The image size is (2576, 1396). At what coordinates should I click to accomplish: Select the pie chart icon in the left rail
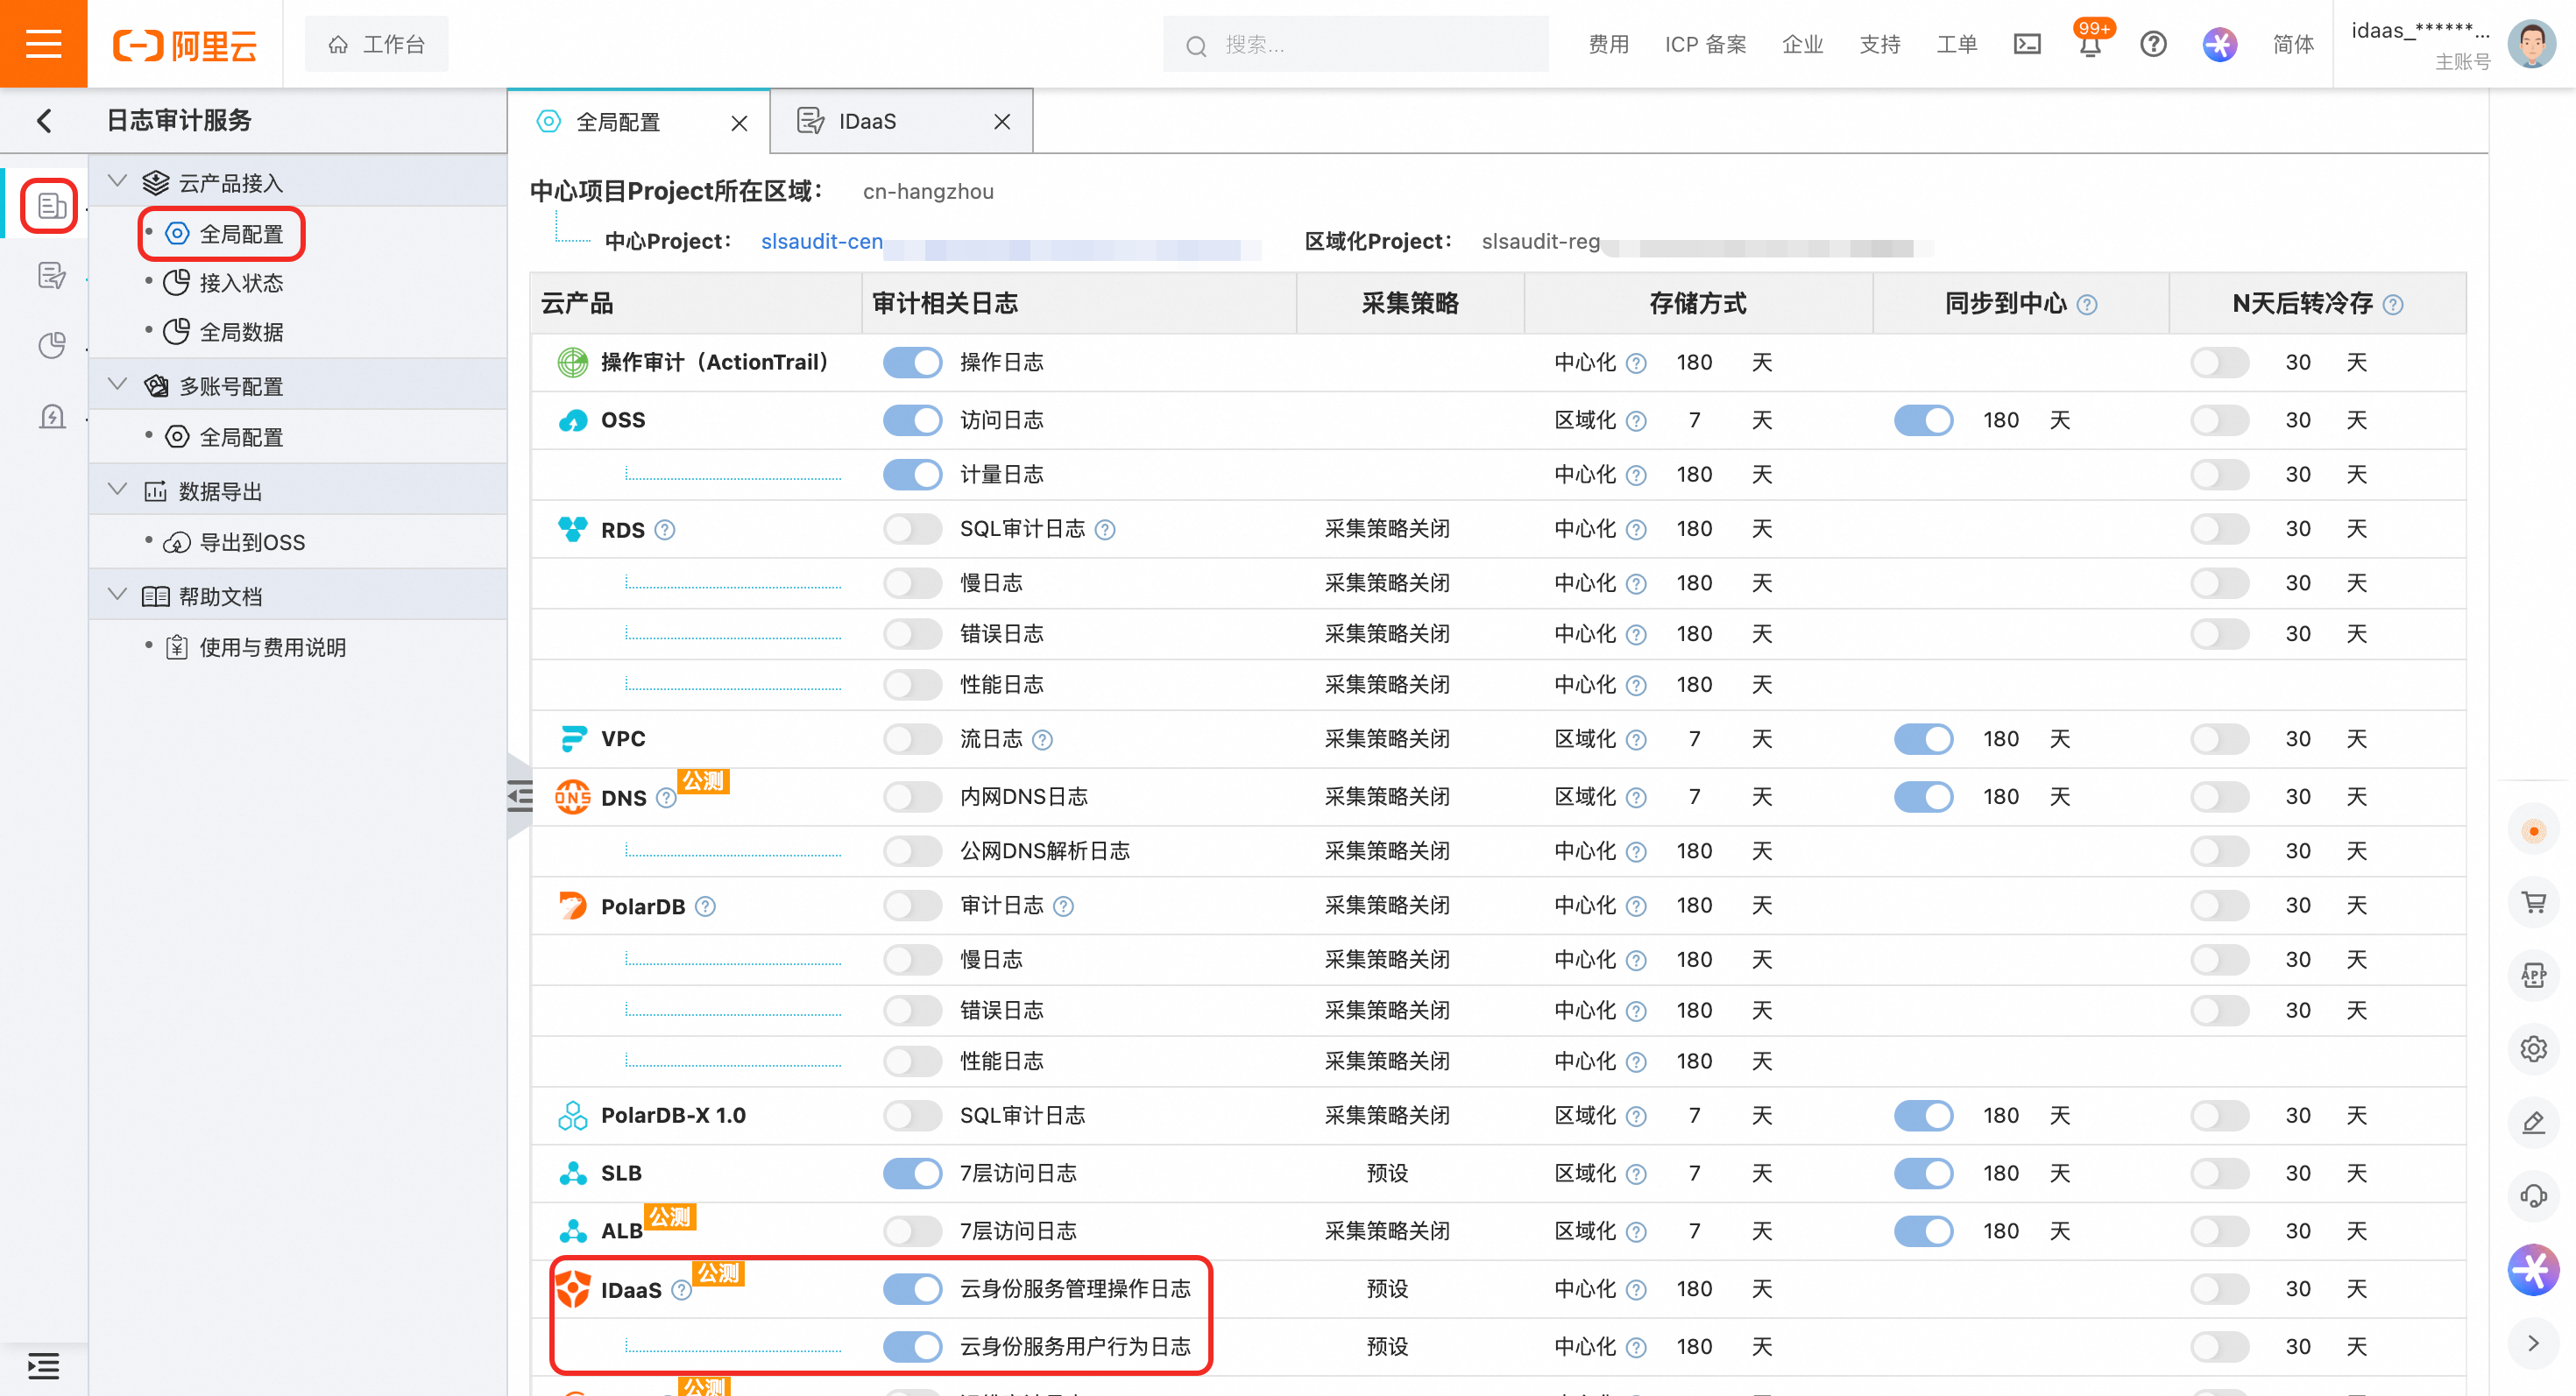point(51,346)
